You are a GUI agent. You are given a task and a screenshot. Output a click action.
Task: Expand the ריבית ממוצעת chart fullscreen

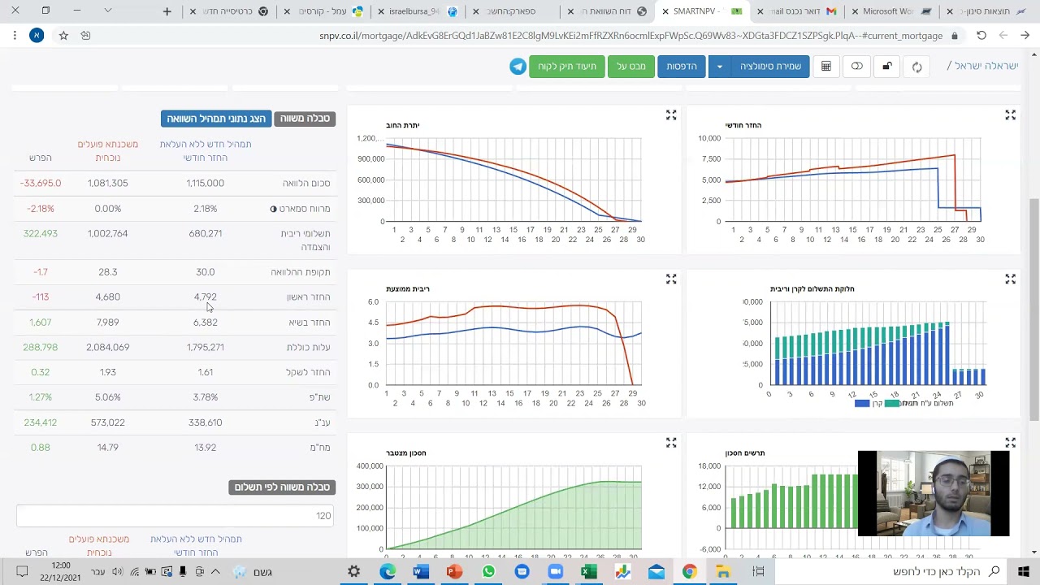click(671, 279)
